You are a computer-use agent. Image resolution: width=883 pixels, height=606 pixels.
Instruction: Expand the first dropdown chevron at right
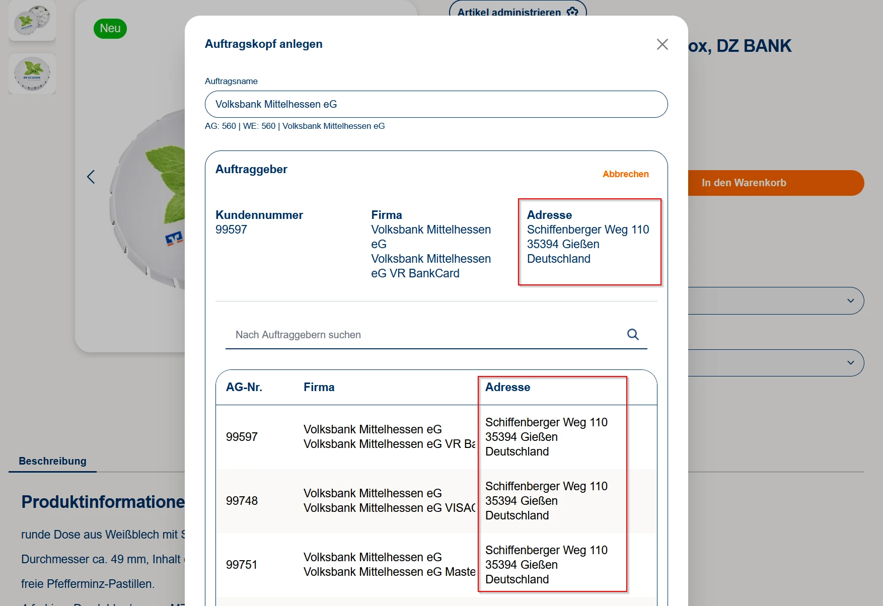tap(850, 300)
